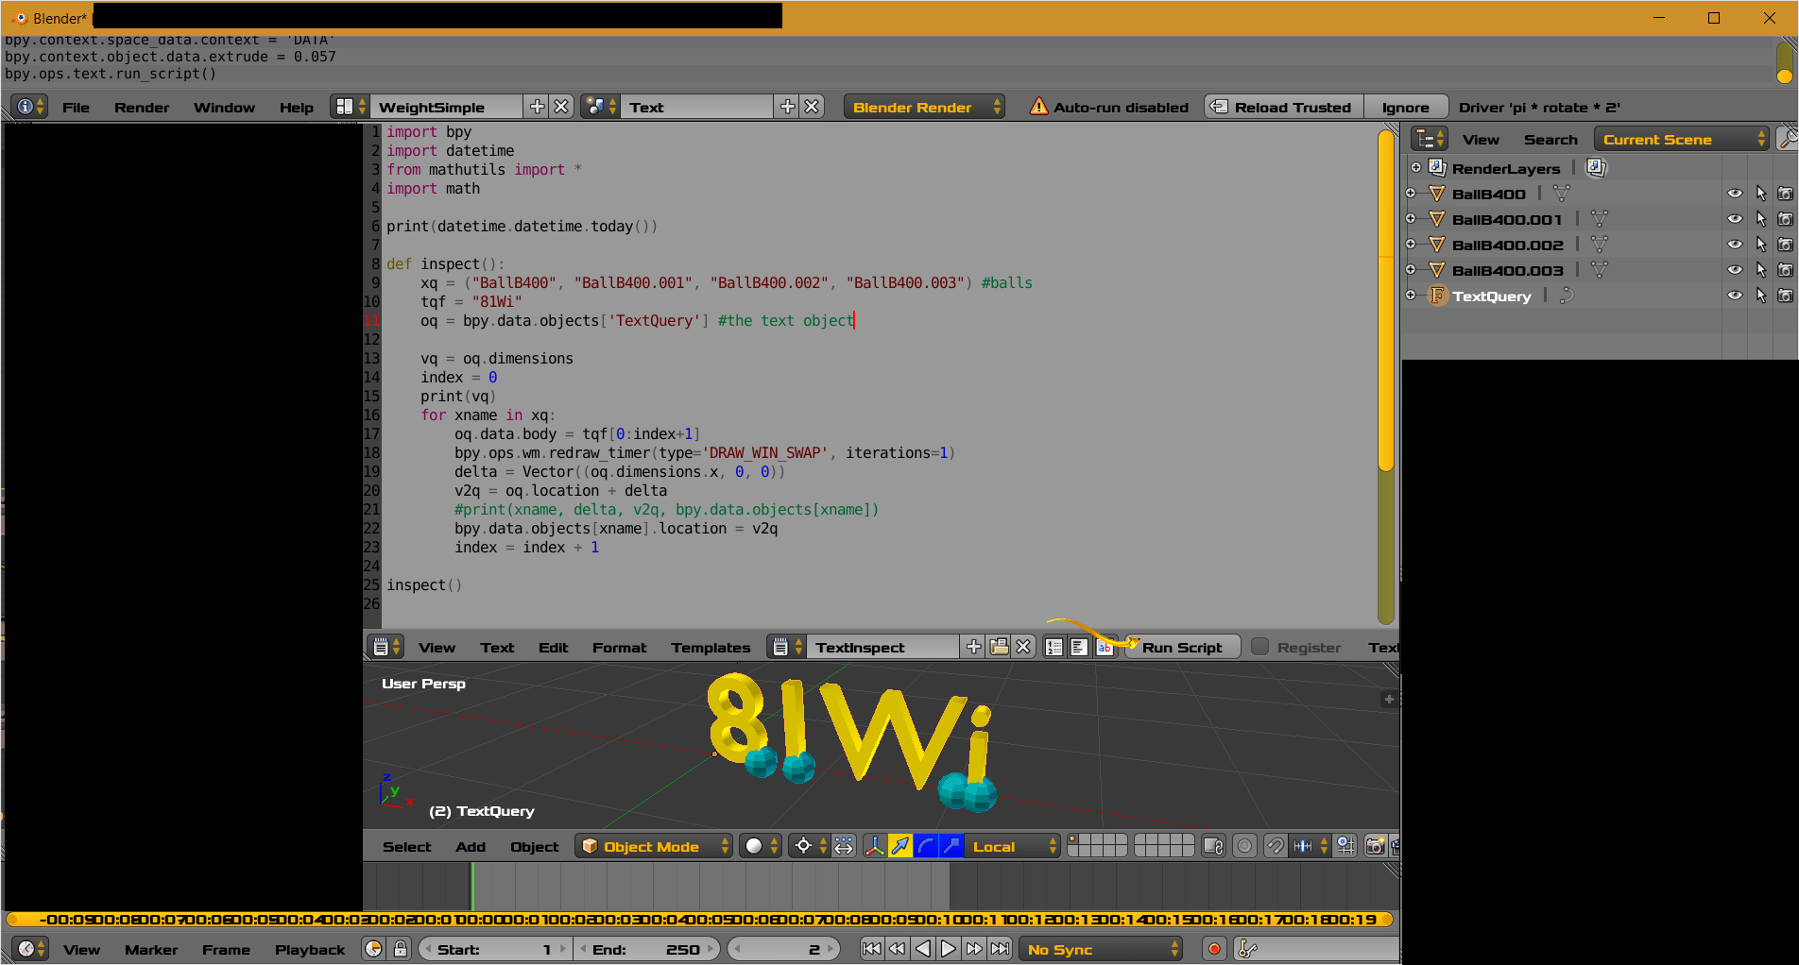Toggle TextQuery selectability arrow

click(x=1761, y=296)
